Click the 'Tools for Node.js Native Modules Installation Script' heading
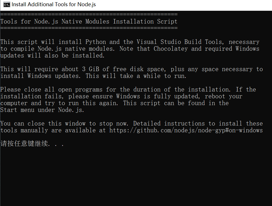 point(89,22)
